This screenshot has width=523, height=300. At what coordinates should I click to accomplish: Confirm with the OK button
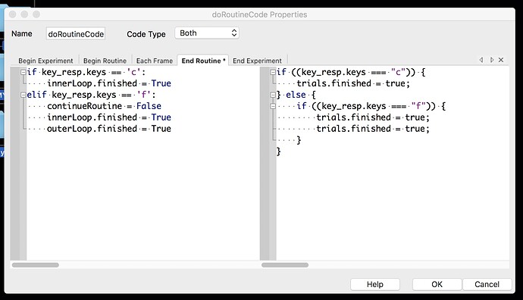(437, 284)
